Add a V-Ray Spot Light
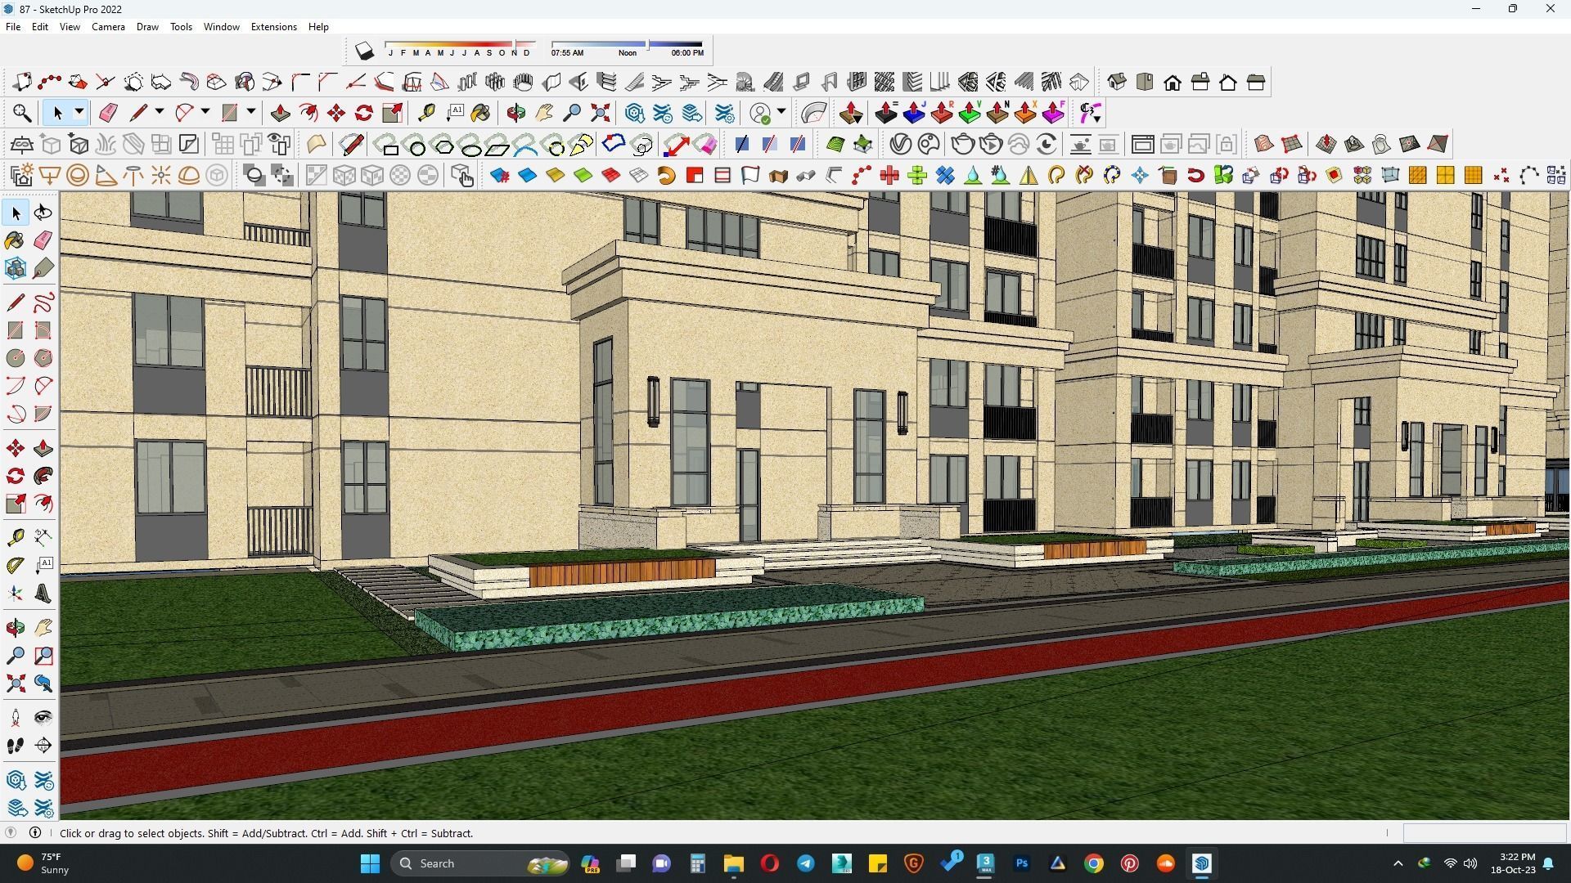The height and width of the screenshot is (883, 1571). coord(106,175)
